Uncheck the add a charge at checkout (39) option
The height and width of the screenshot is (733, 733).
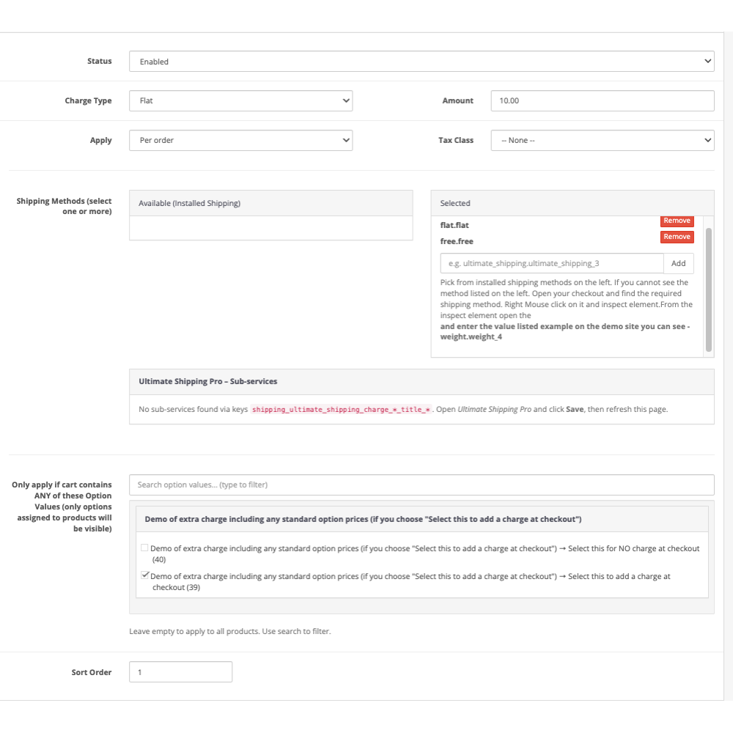144,576
